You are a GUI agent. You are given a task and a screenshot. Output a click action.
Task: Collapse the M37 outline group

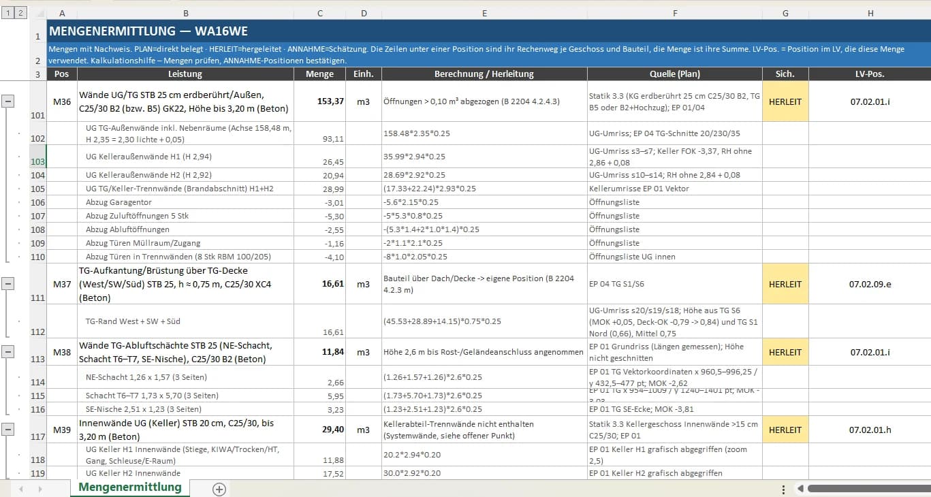tap(8, 284)
